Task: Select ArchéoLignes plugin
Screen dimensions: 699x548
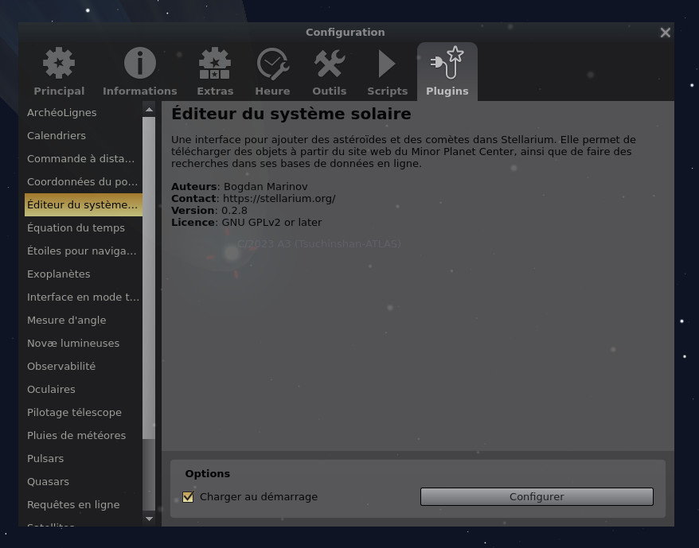Action: pyautogui.click(x=84, y=112)
